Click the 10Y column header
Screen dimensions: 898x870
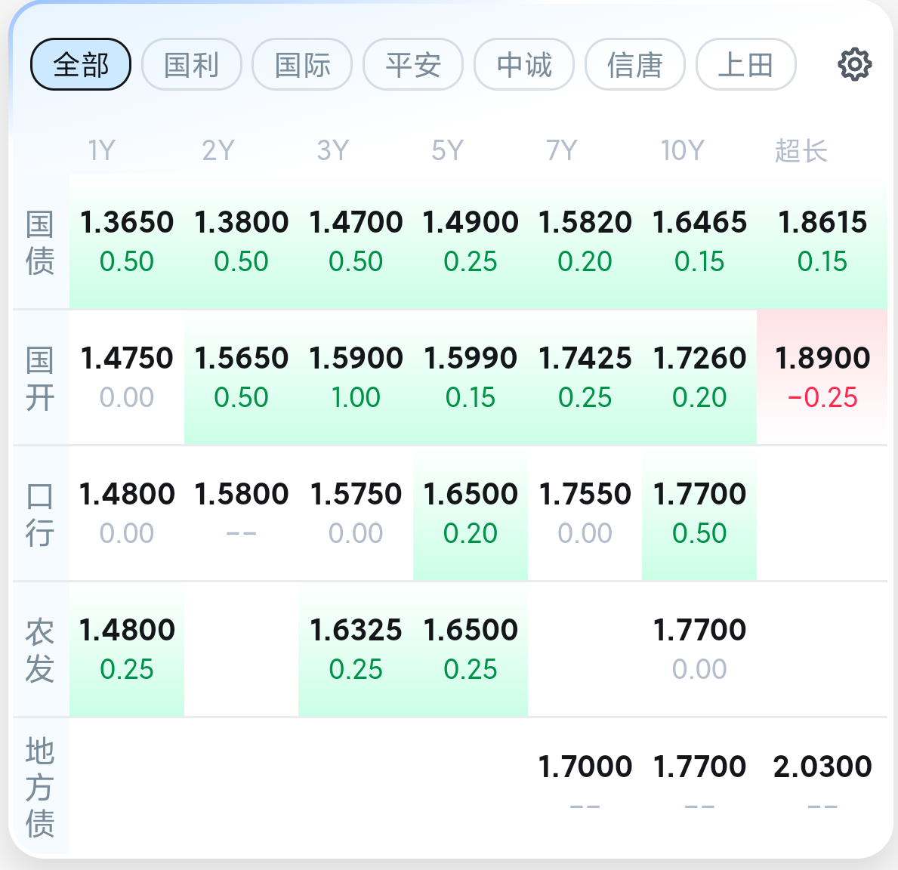tap(682, 150)
